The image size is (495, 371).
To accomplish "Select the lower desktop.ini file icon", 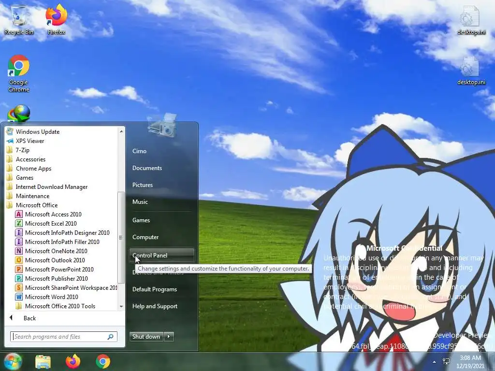I will 471,70.
